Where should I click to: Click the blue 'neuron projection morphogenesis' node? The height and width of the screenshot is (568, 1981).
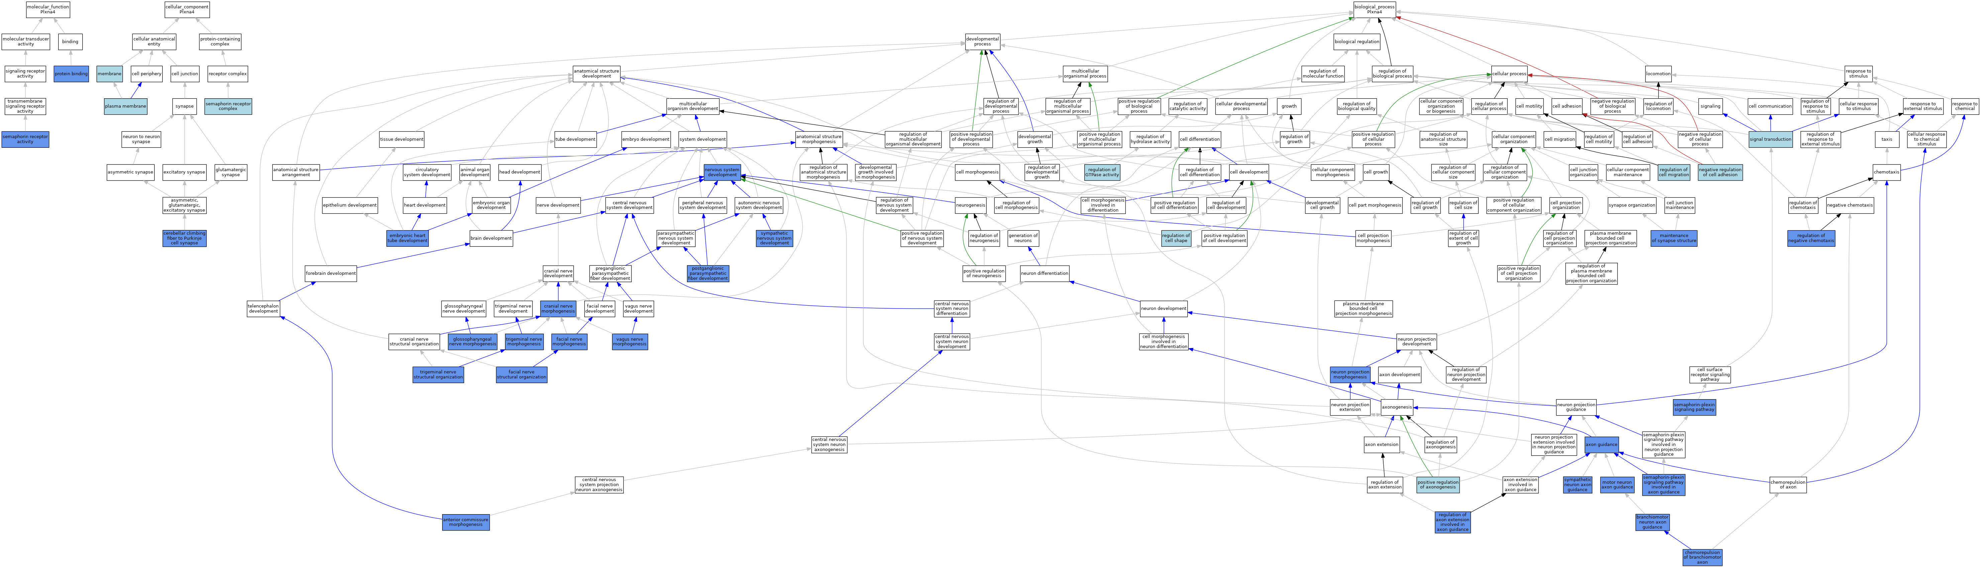pyautogui.click(x=1351, y=374)
